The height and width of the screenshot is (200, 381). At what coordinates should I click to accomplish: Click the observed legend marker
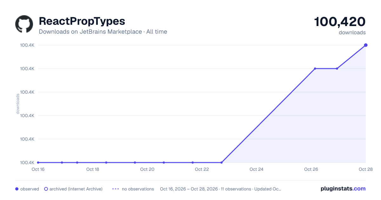(x=17, y=189)
